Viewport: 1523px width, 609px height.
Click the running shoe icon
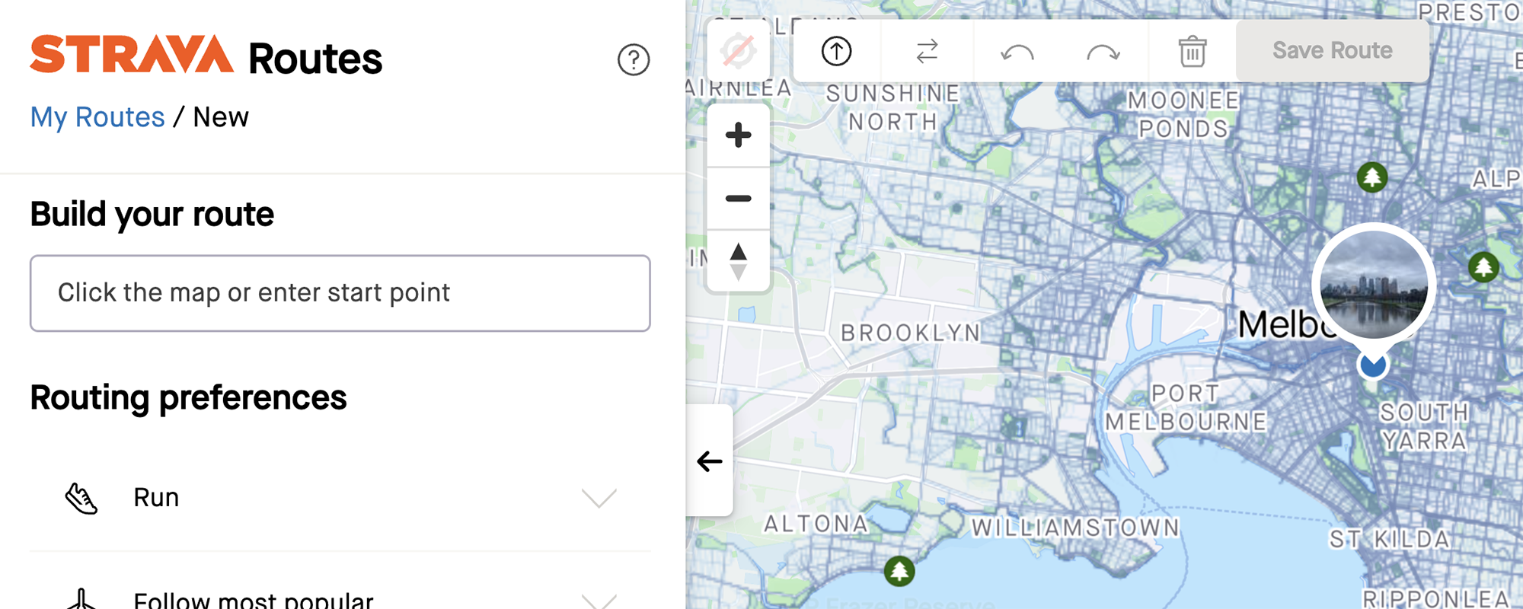81,499
